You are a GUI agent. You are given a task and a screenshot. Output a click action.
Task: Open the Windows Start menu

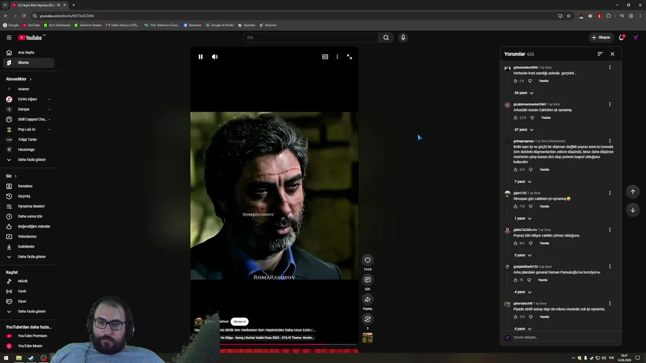click(x=6, y=358)
